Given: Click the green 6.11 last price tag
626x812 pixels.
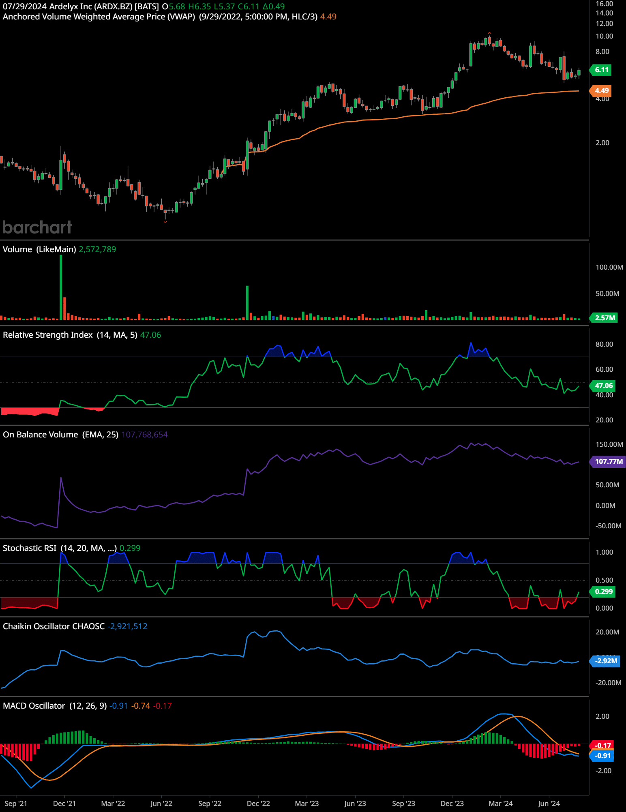Looking at the screenshot, I should [601, 70].
